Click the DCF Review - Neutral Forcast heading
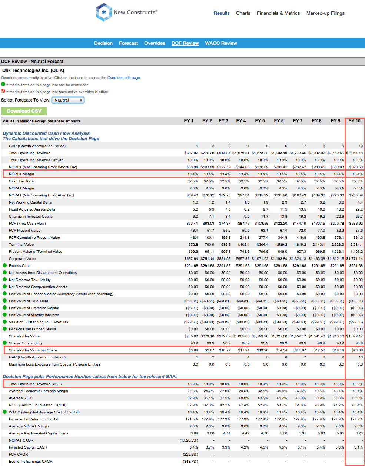The width and height of the screenshot is (365, 466). coord(32,62)
